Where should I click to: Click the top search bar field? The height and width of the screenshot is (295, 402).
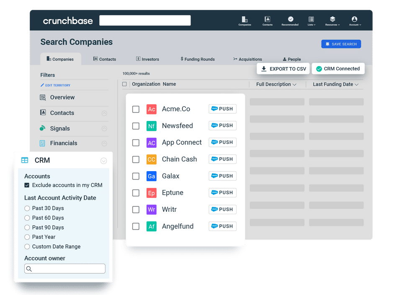pyautogui.click(x=145, y=21)
